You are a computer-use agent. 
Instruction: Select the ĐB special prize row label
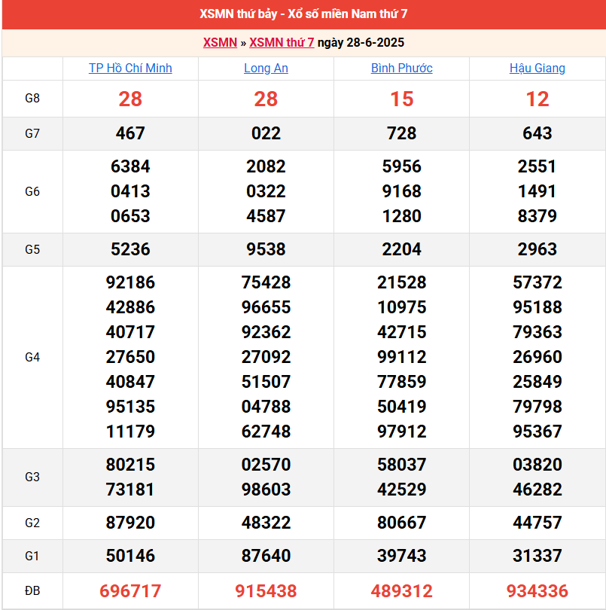(x=32, y=591)
